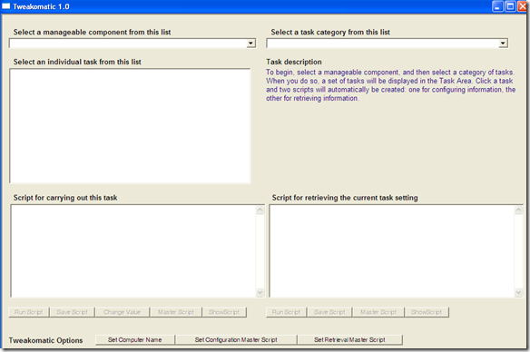
Task: Click the Tweakomatic title bar window icon
Action: 6,6
